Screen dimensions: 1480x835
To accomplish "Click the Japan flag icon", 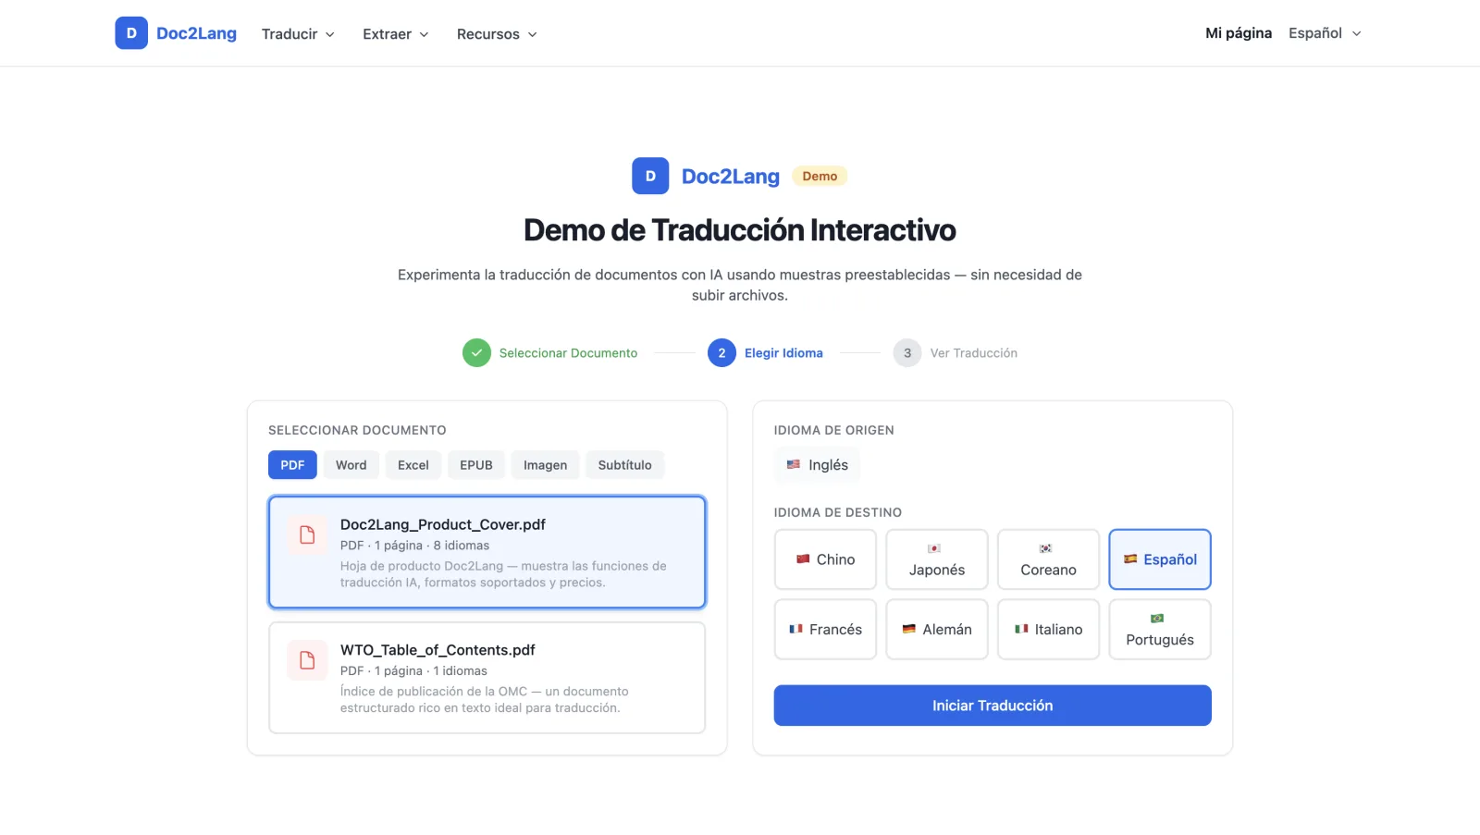I will [934, 548].
